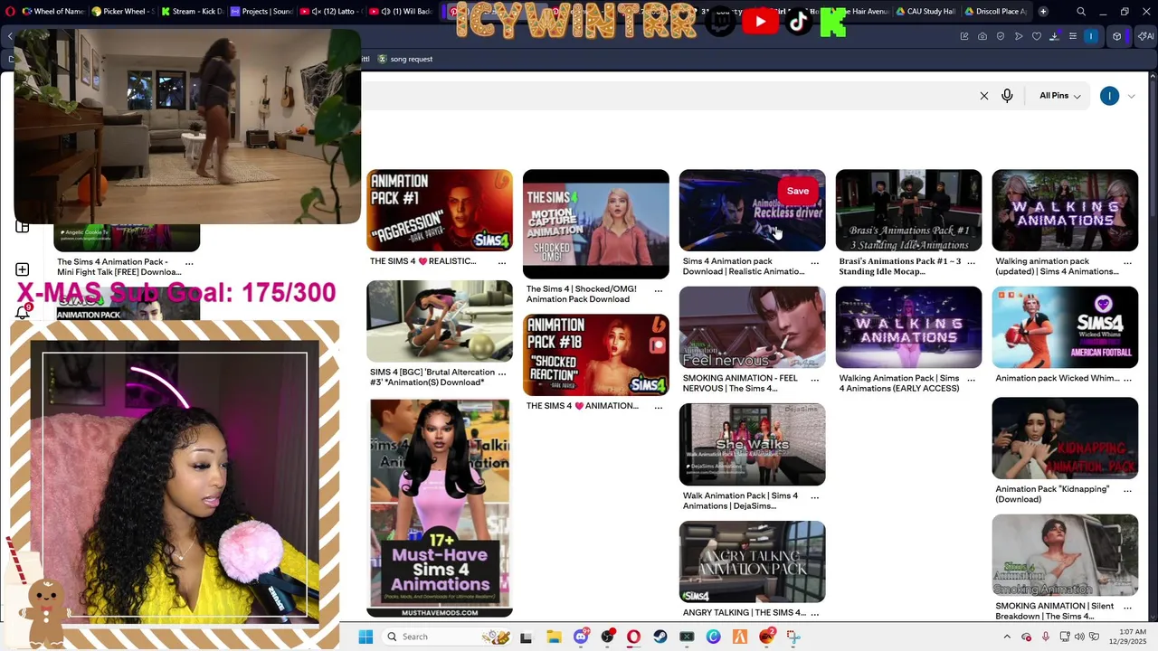
Task: Open more options for ANGRY TALKING pin
Action: point(814,613)
